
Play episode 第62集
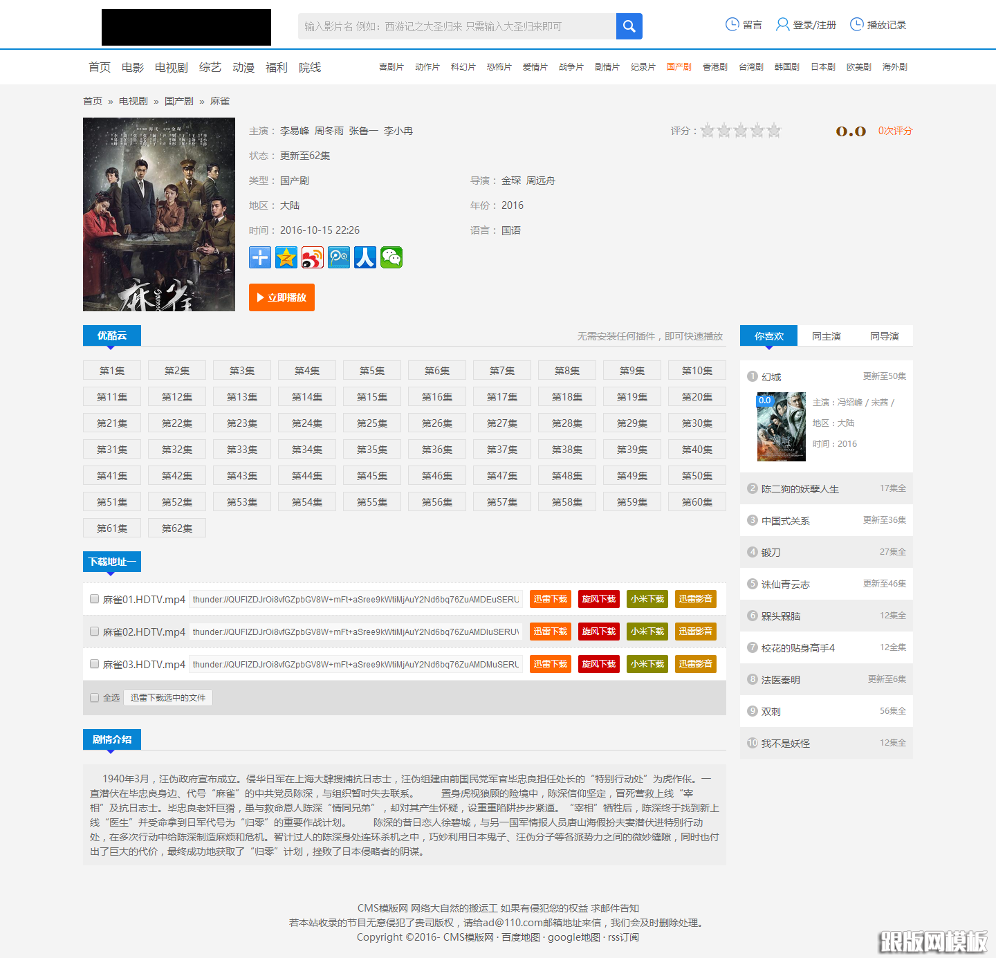pyautogui.click(x=177, y=528)
